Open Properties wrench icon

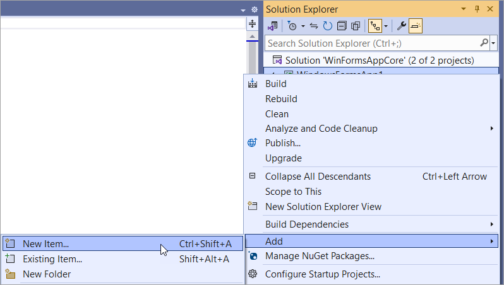pyautogui.click(x=401, y=26)
